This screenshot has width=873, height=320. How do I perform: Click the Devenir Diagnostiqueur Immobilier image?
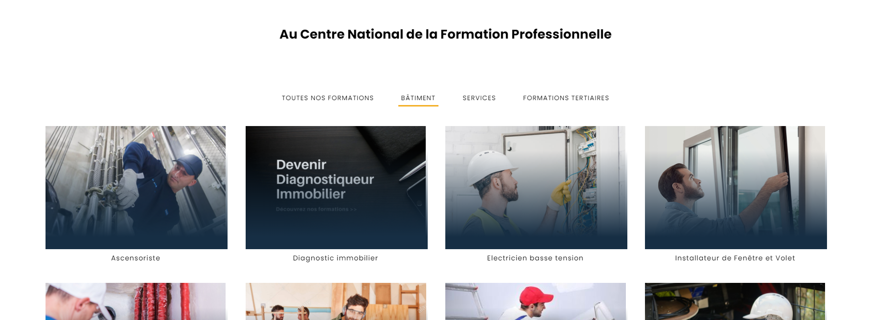click(336, 188)
